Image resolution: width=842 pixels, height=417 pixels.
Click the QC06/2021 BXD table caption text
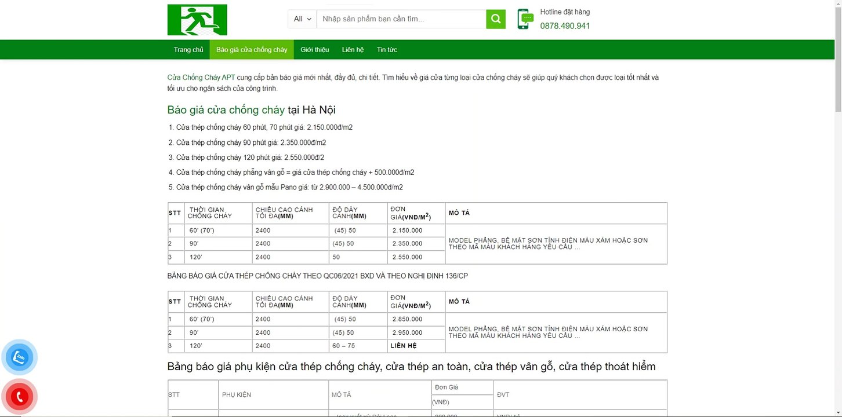pos(317,276)
